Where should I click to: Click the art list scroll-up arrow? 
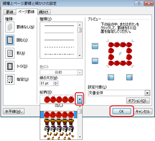click(80, 107)
